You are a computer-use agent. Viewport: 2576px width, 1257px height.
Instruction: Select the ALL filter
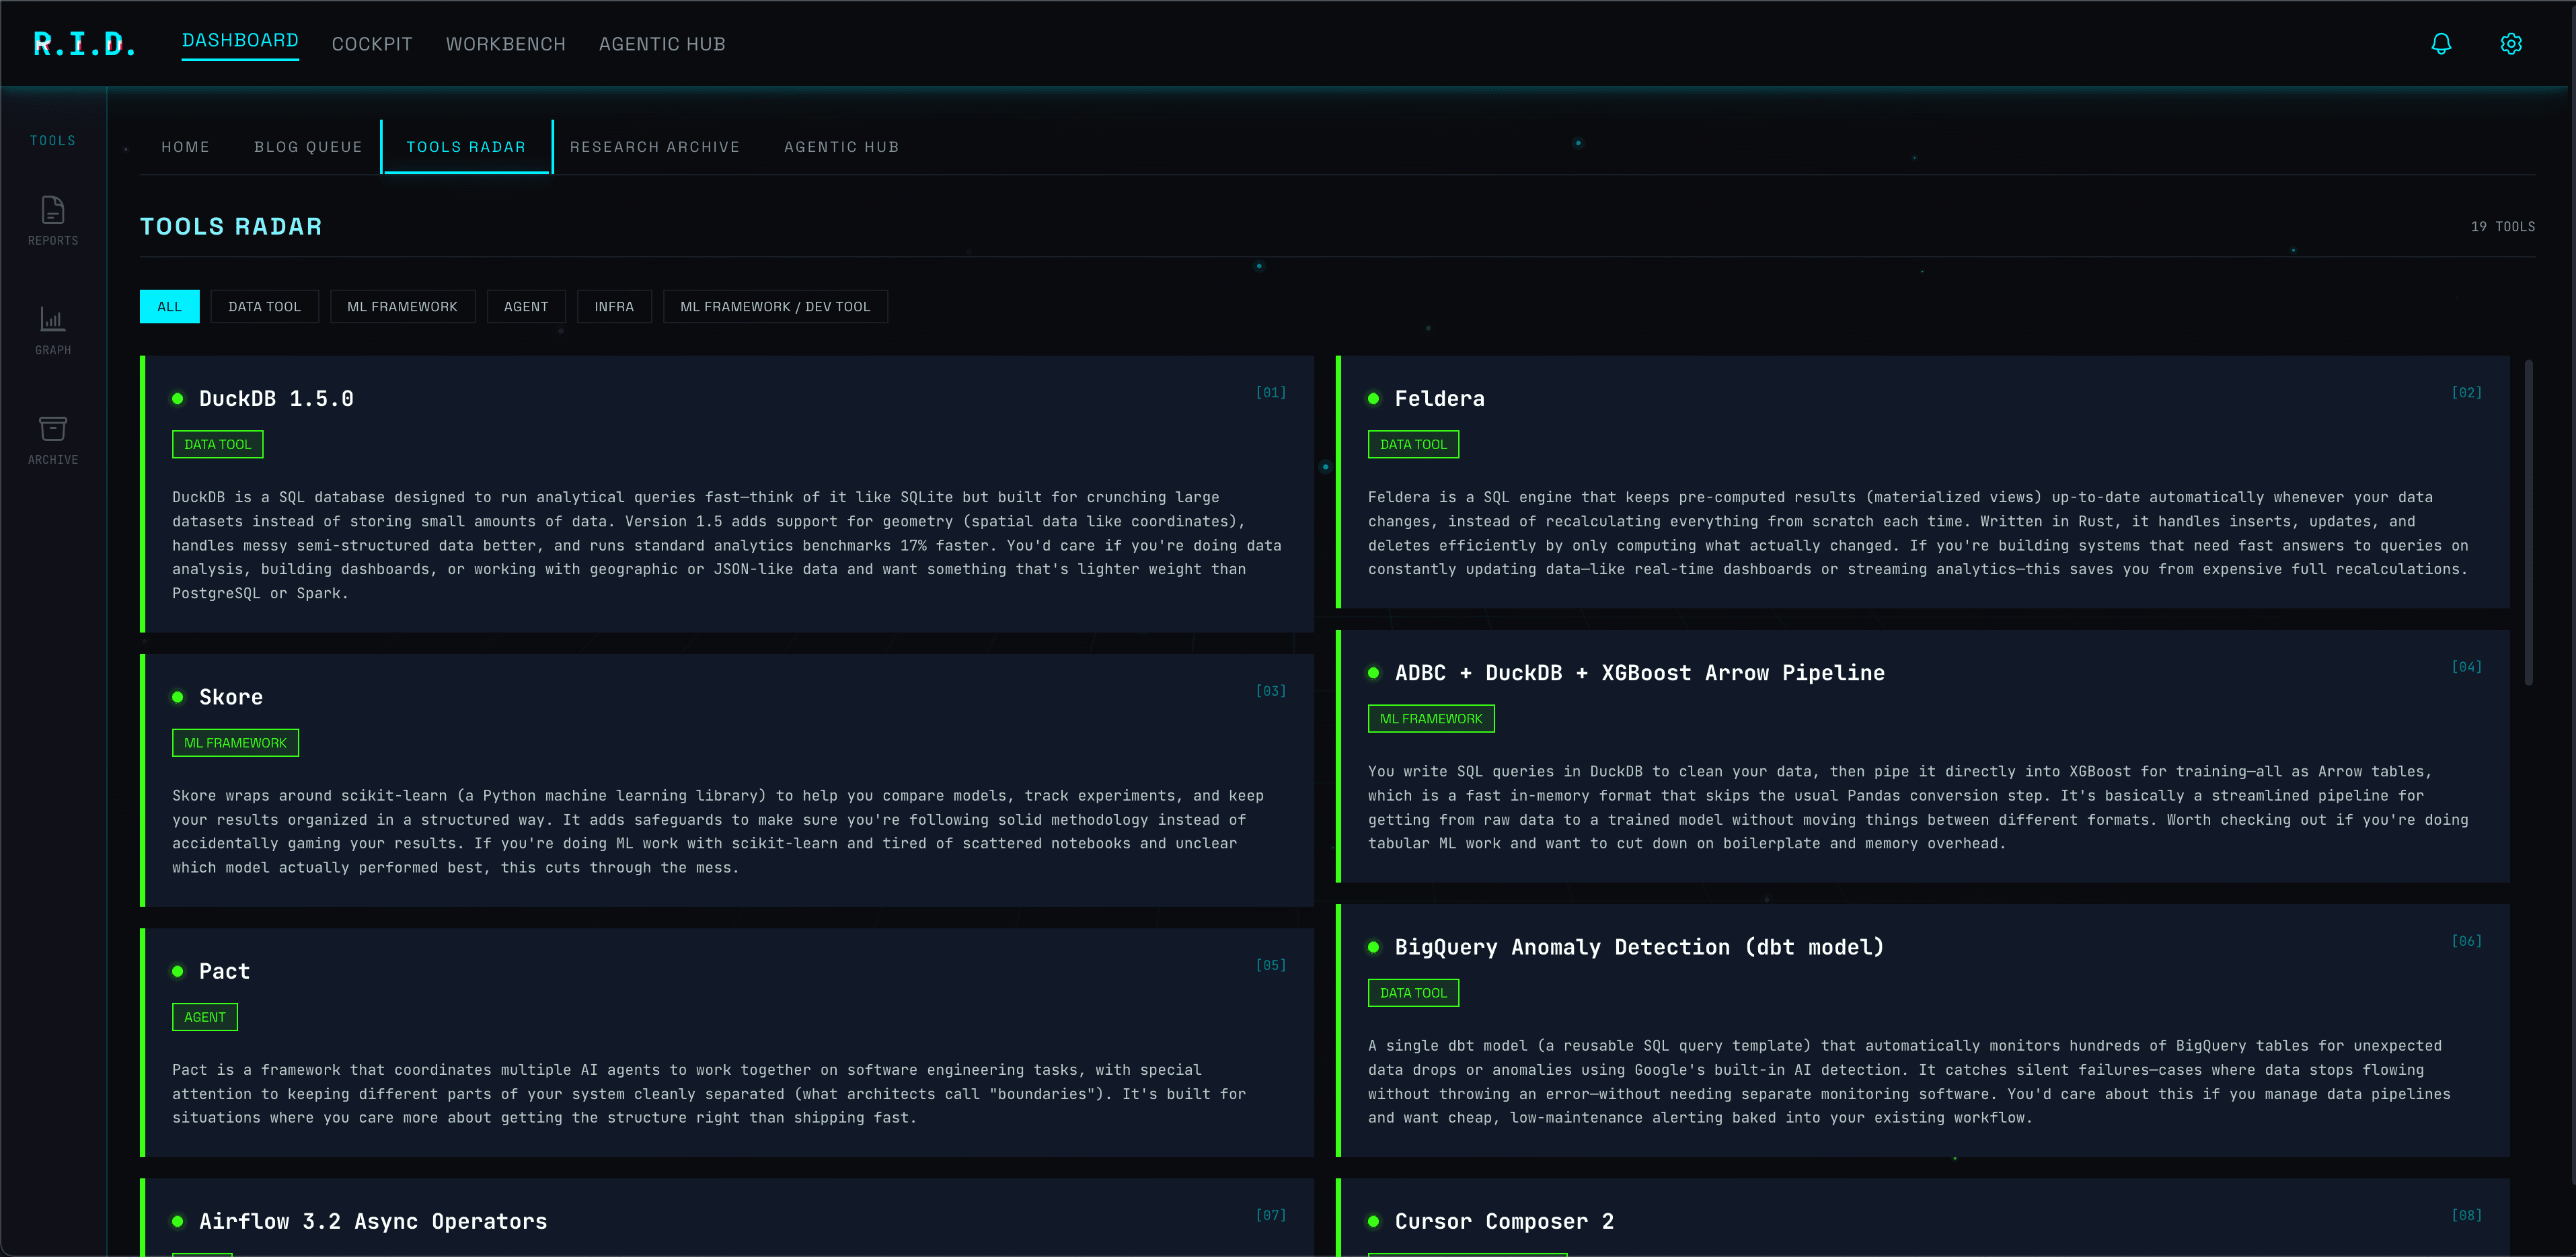(x=169, y=307)
